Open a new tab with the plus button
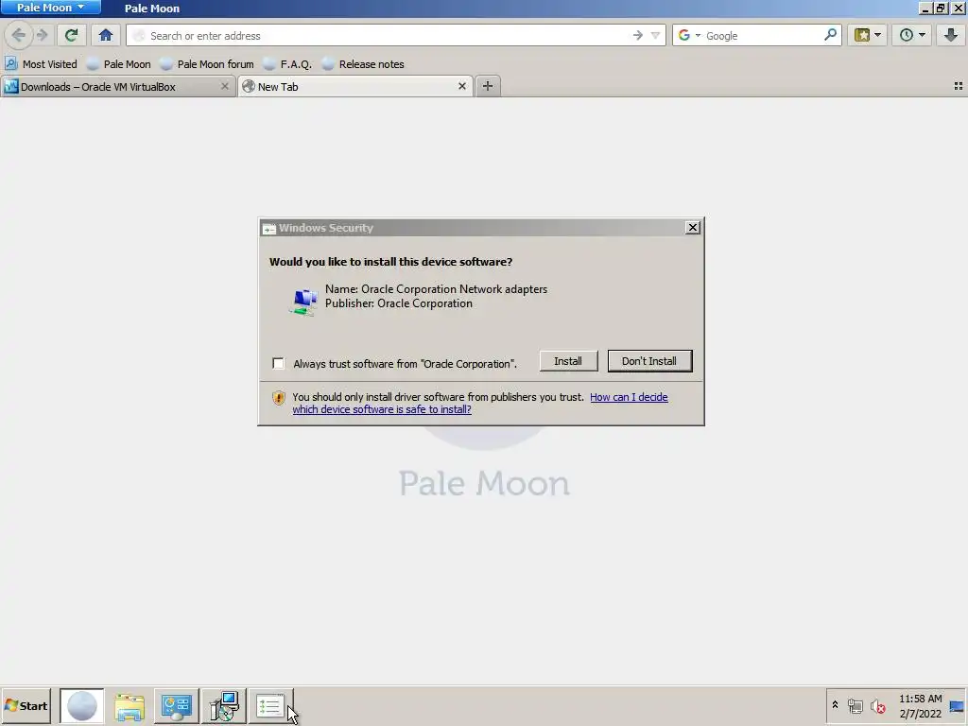968x726 pixels. tap(488, 86)
